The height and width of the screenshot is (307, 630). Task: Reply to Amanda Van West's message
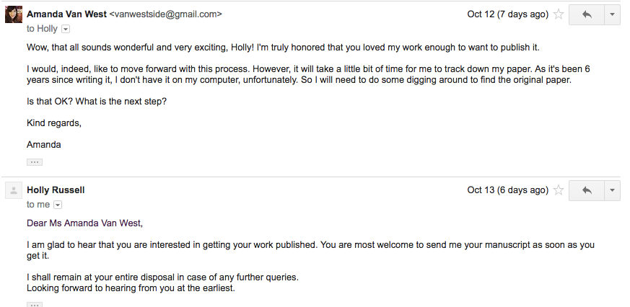pyautogui.click(x=586, y=14)
